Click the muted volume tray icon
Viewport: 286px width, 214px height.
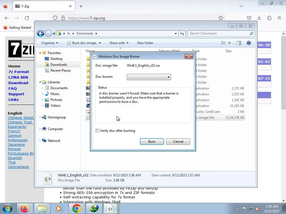click(258, 209)
